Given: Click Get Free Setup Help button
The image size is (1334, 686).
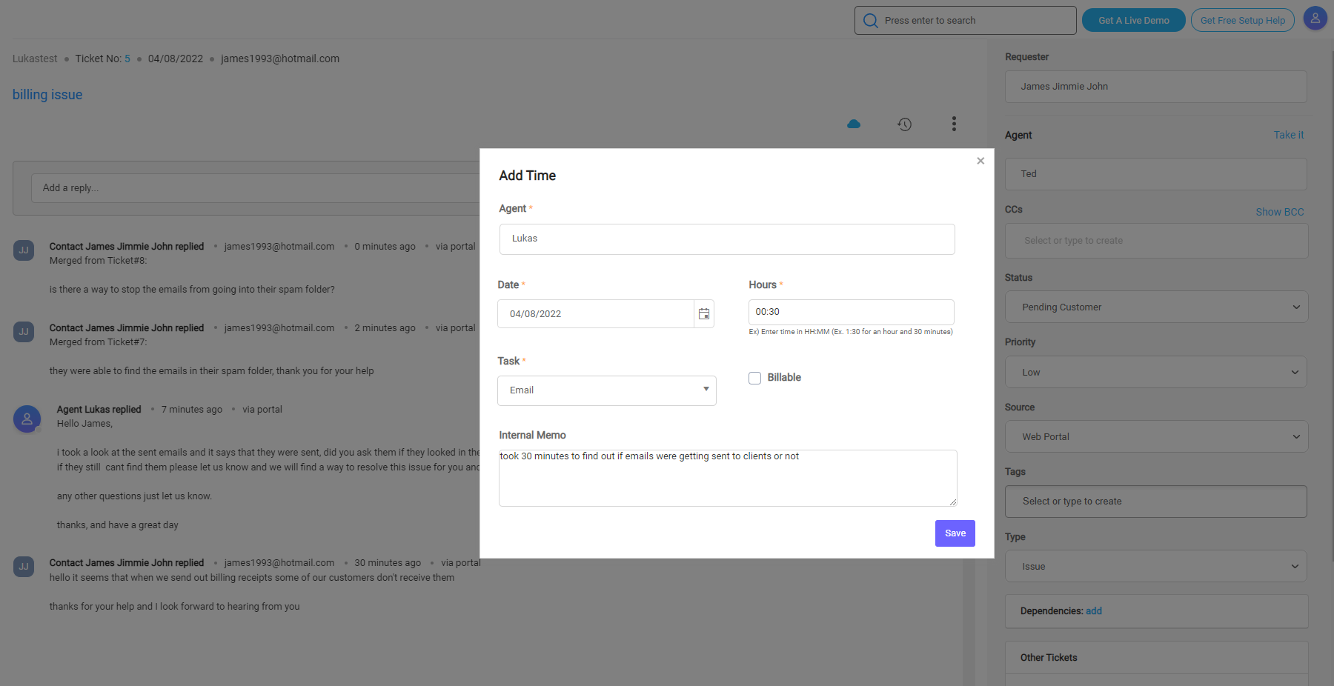Looking at the screenshot, I should click(x=1243, y=20).
